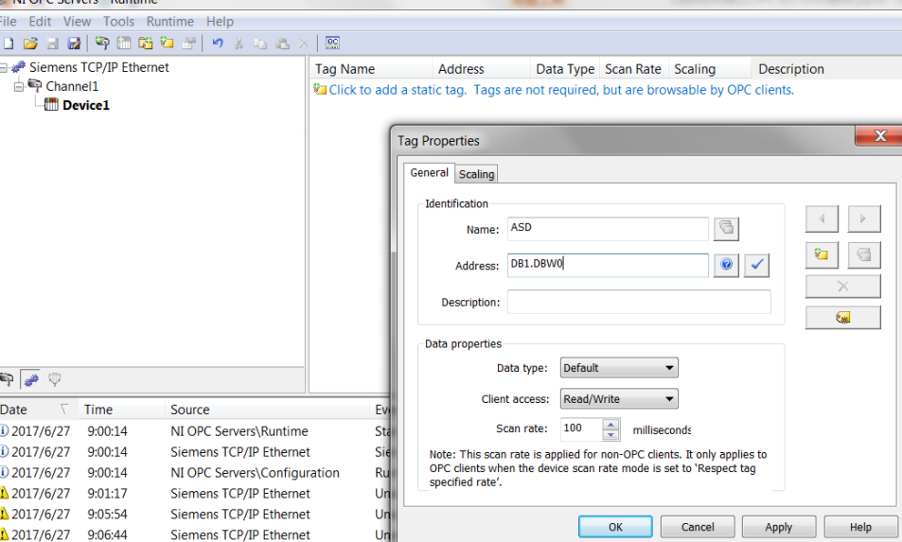Click the Duplicate Tag button in dialog

click(863, 254)
